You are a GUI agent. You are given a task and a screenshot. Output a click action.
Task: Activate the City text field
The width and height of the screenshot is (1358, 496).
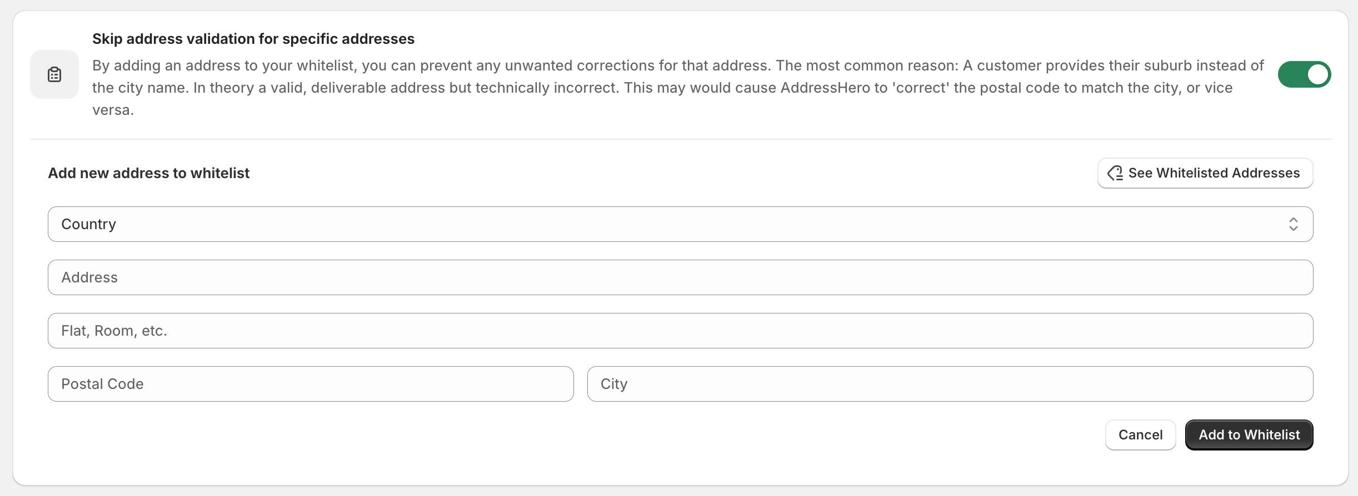950,384
